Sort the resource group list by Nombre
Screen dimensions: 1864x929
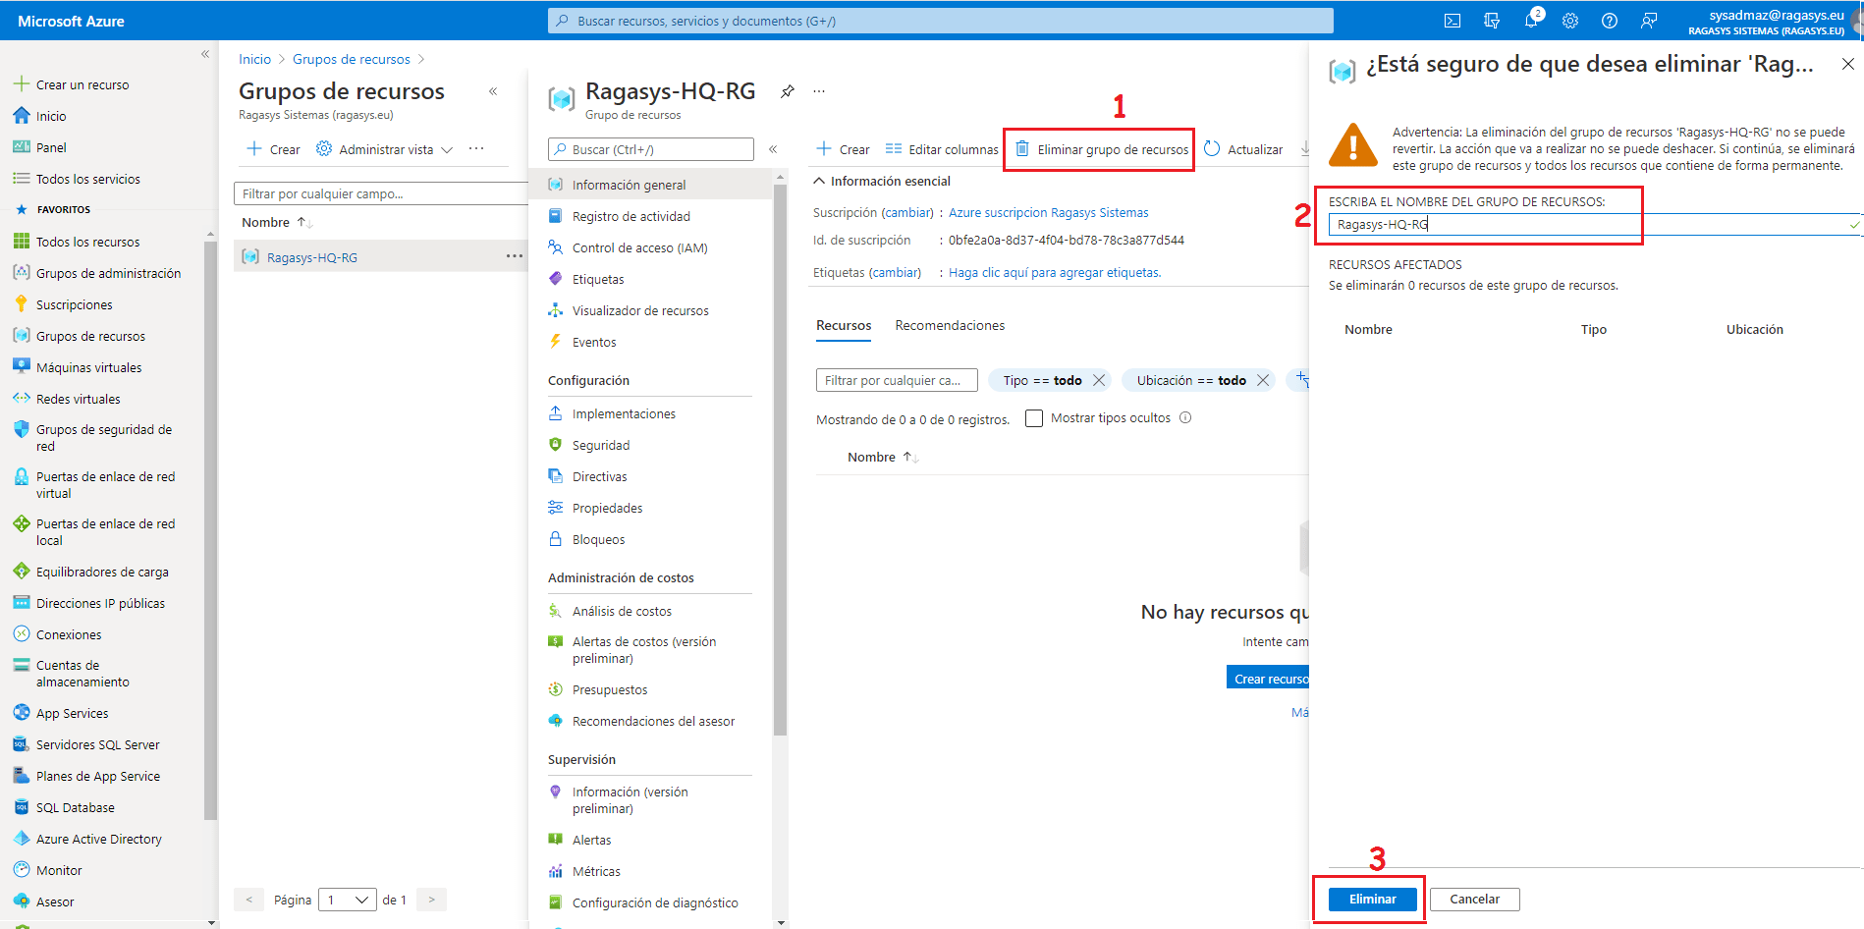(277, 223)
